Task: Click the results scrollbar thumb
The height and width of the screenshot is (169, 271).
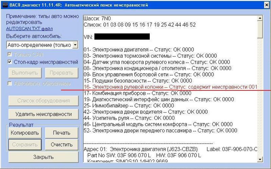Action: 260,29
